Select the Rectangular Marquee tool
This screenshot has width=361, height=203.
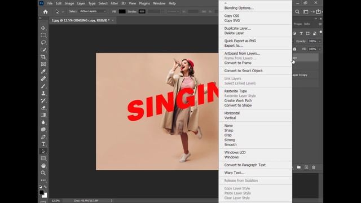[43, 35]
